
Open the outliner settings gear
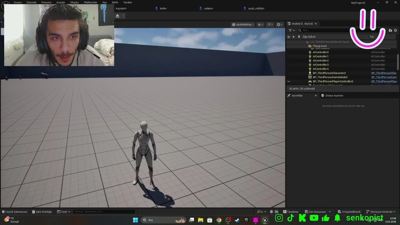coord(395,30)
